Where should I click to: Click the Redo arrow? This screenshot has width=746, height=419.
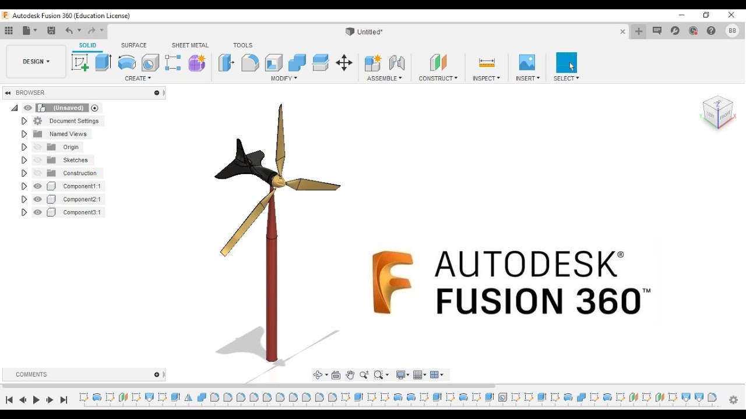[x=92, y=31]
